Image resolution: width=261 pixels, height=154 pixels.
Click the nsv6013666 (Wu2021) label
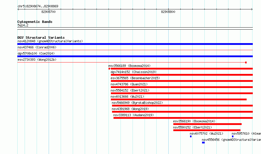pyautogui.click(x=127, y=97)
